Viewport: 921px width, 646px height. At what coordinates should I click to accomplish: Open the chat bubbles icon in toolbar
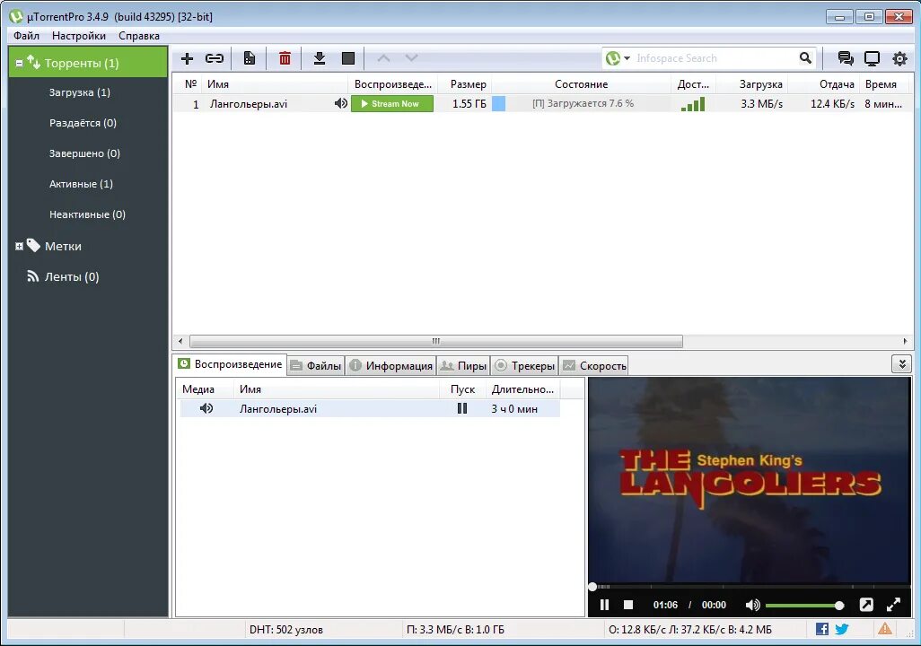(846, 58)
